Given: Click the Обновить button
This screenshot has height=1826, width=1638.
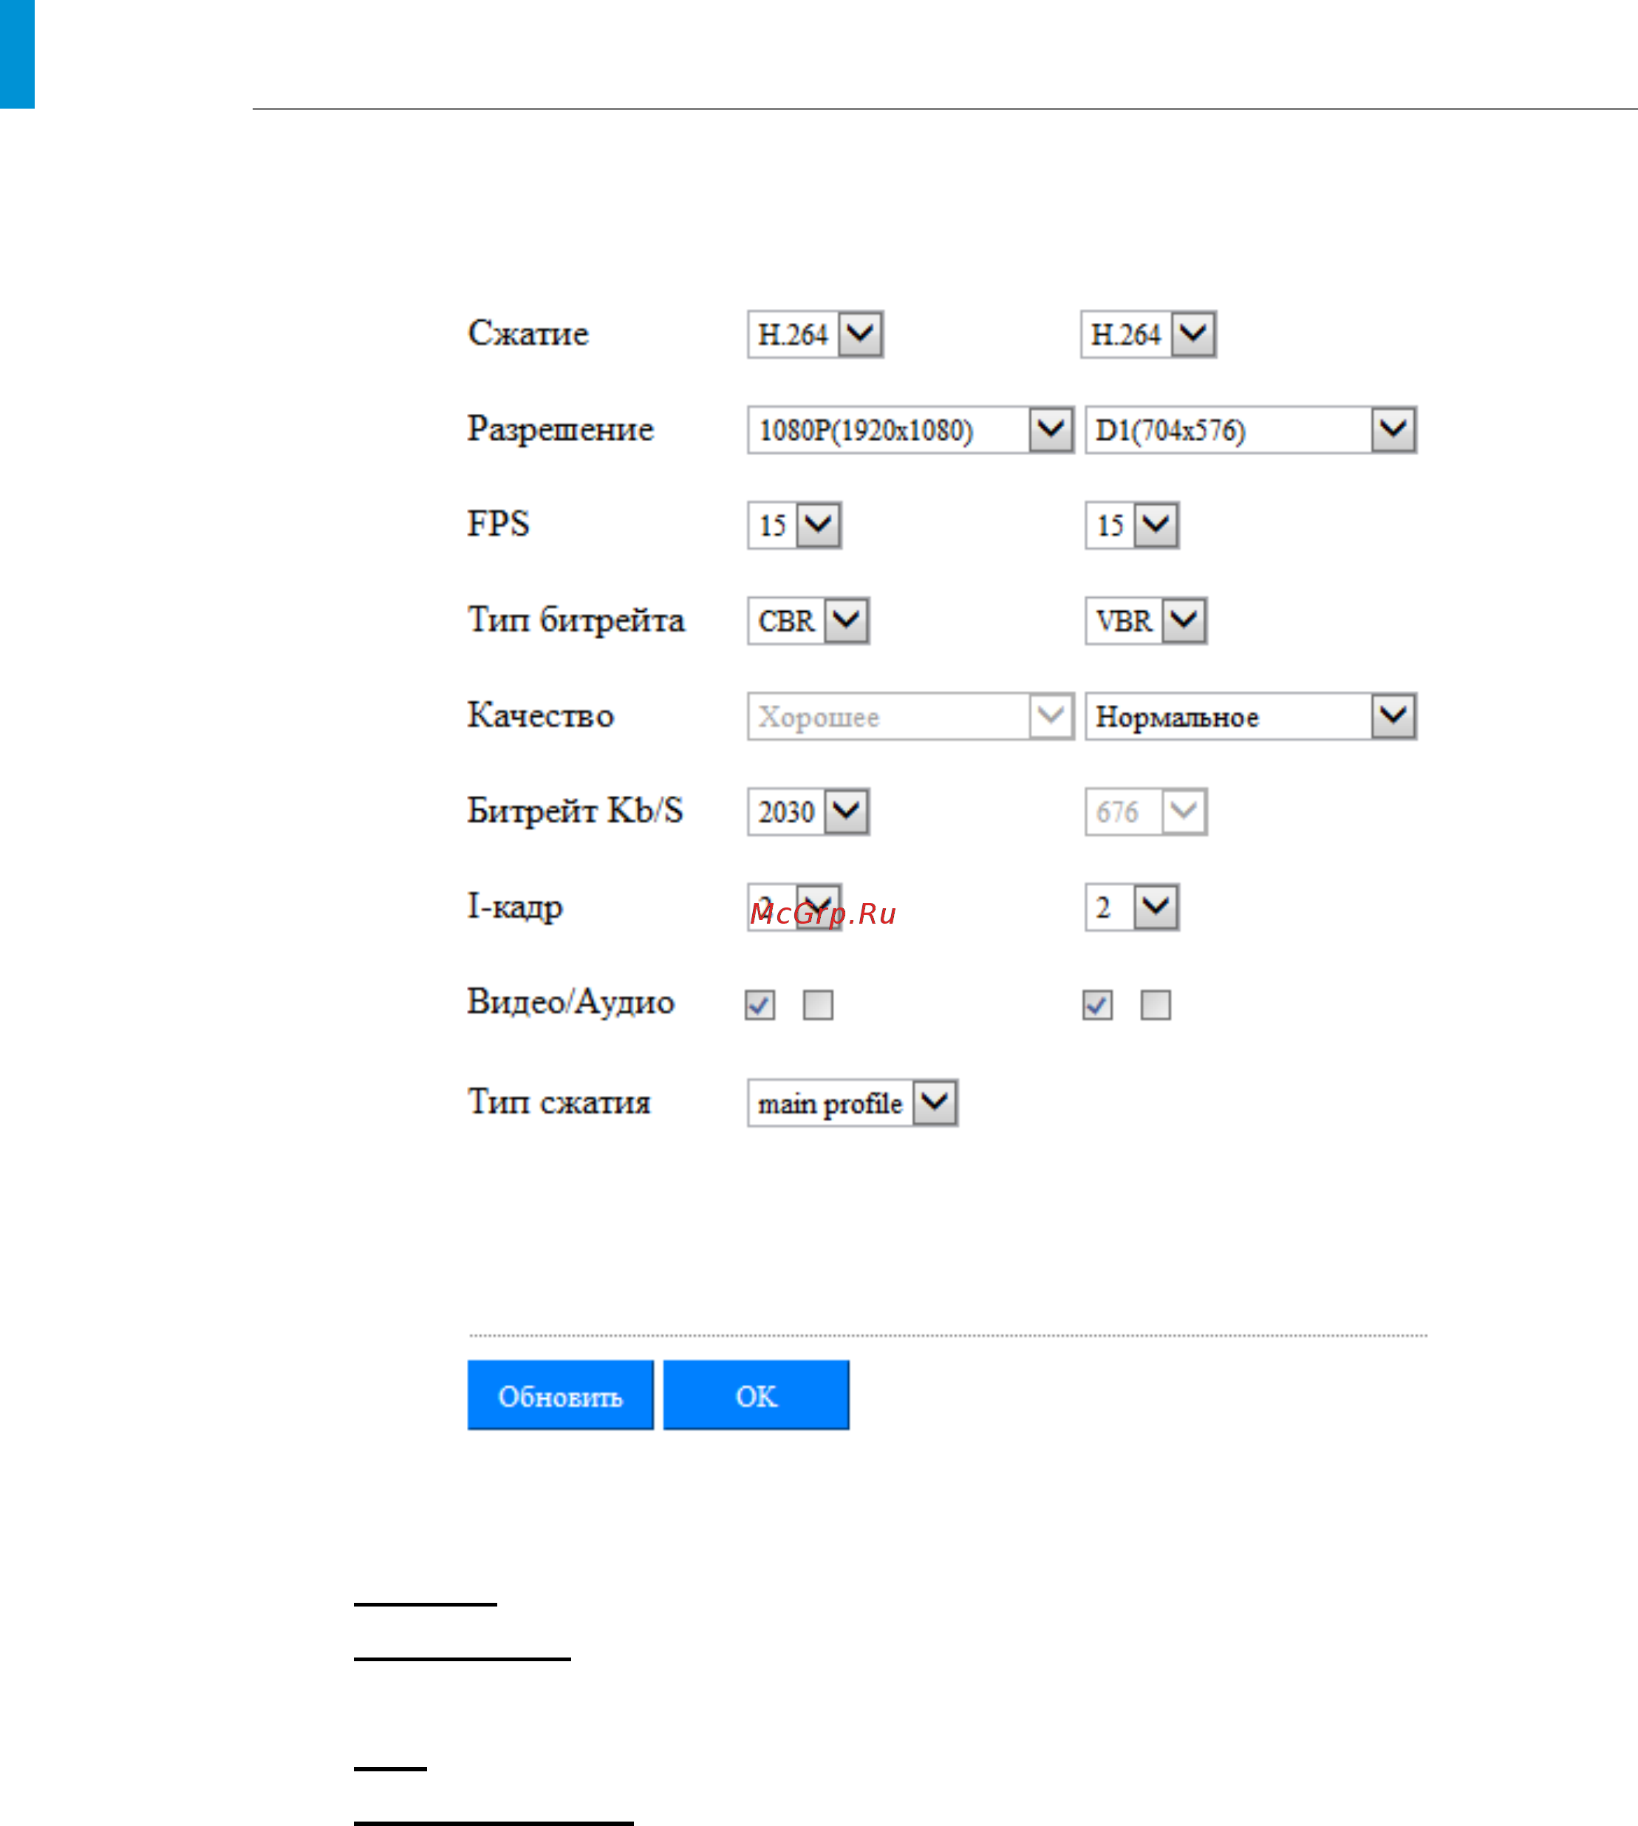Looking at the screenshot, I should point(561,1395).
